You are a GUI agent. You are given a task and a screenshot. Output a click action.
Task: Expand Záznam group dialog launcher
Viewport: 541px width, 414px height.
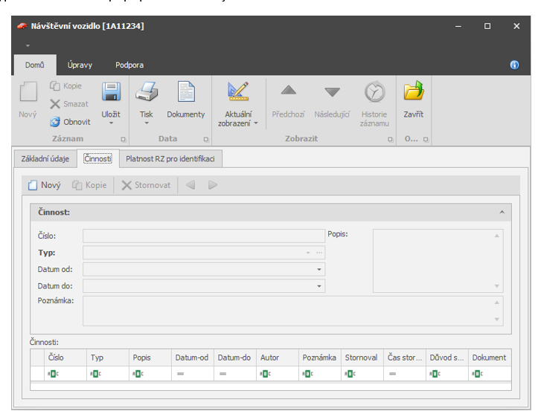tap(124, 139)
